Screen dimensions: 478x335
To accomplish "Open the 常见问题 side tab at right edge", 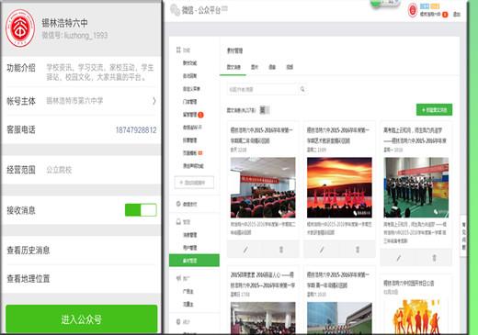I will pos(463,236).
